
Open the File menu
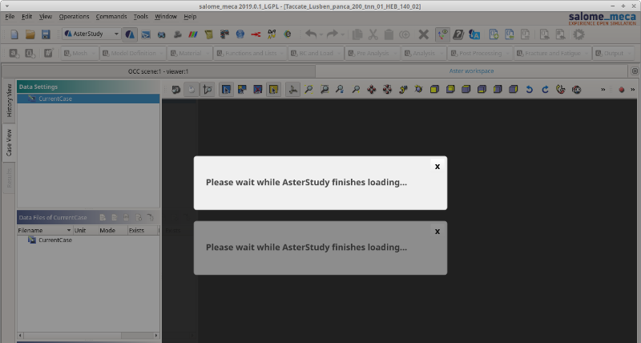10,17
